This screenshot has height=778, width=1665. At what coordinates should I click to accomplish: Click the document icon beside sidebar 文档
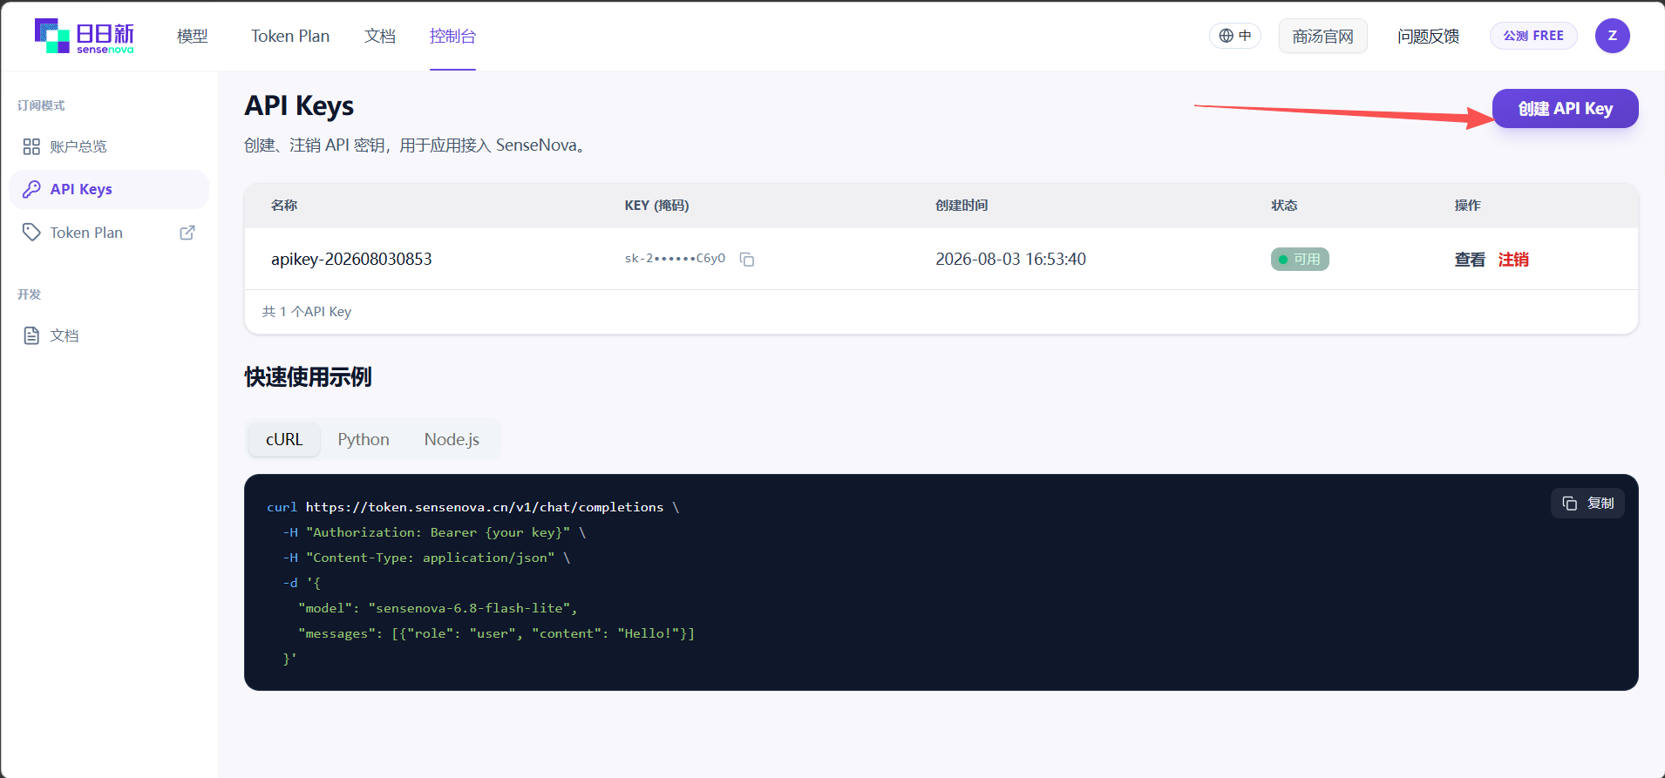click(31, 335)
